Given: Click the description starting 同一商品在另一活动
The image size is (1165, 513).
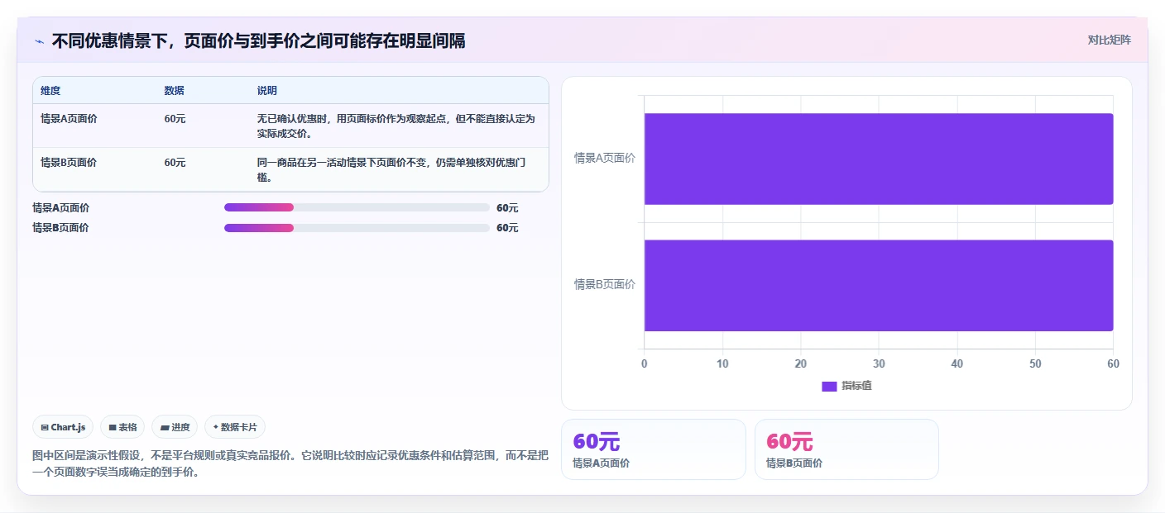Looking at the screenshot, I should tap(391, 170).
